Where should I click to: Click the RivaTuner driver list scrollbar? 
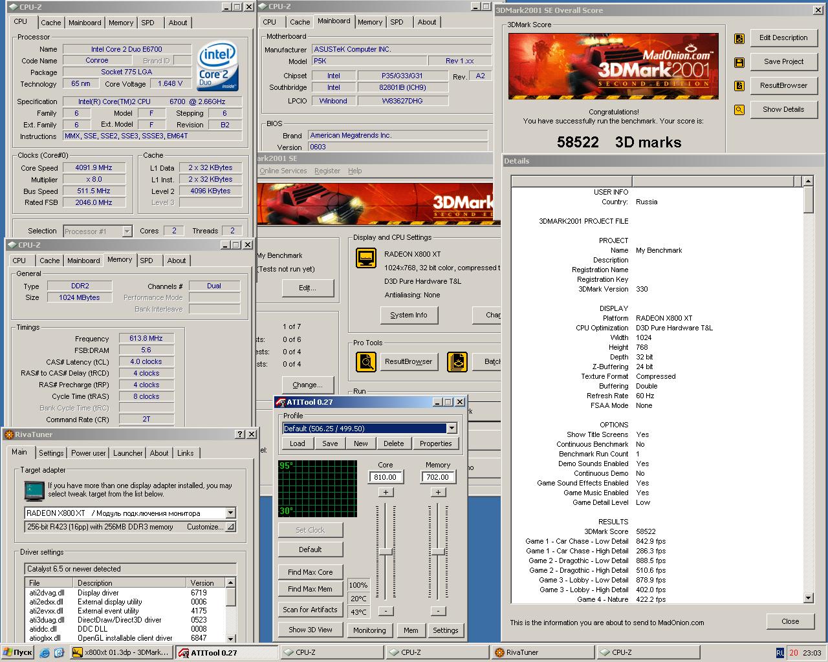coord(231,610)
